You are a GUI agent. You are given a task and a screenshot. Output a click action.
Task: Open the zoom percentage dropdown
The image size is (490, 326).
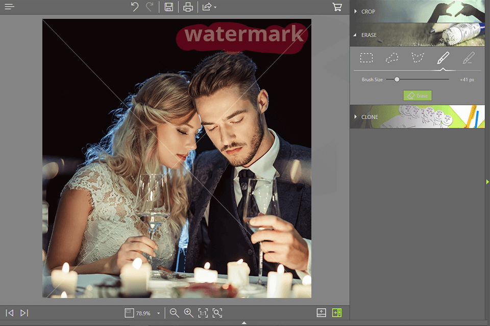158,313
